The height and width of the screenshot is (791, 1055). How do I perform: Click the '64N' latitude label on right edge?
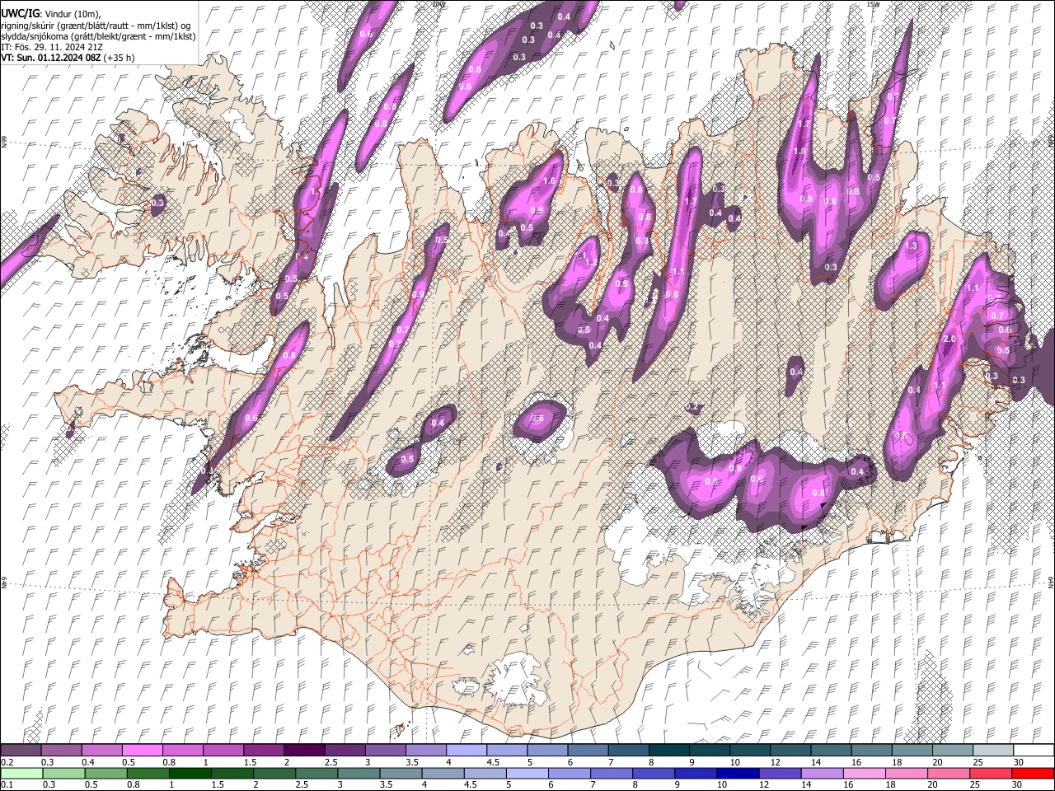(1051, 582)
